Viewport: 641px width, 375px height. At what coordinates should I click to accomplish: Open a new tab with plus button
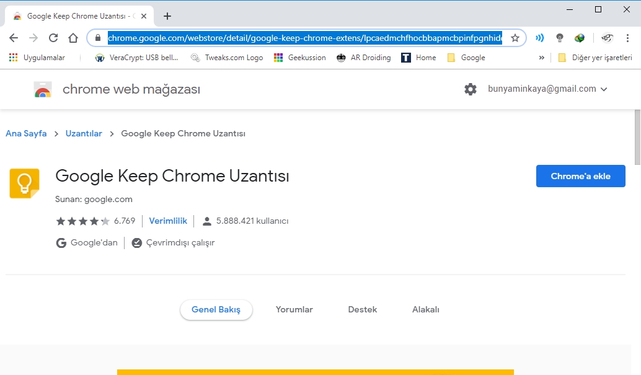click(x=167, y=16)
